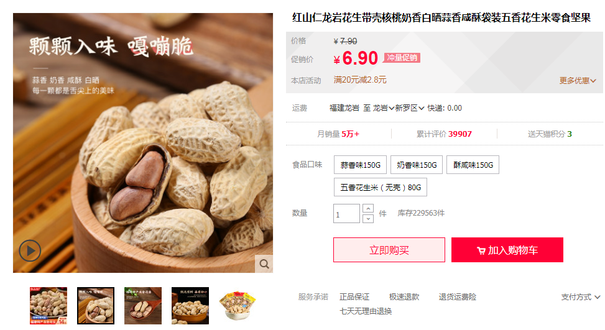Click the quantity input field
This screenshot has width=605, height=330.
(346, 214)
